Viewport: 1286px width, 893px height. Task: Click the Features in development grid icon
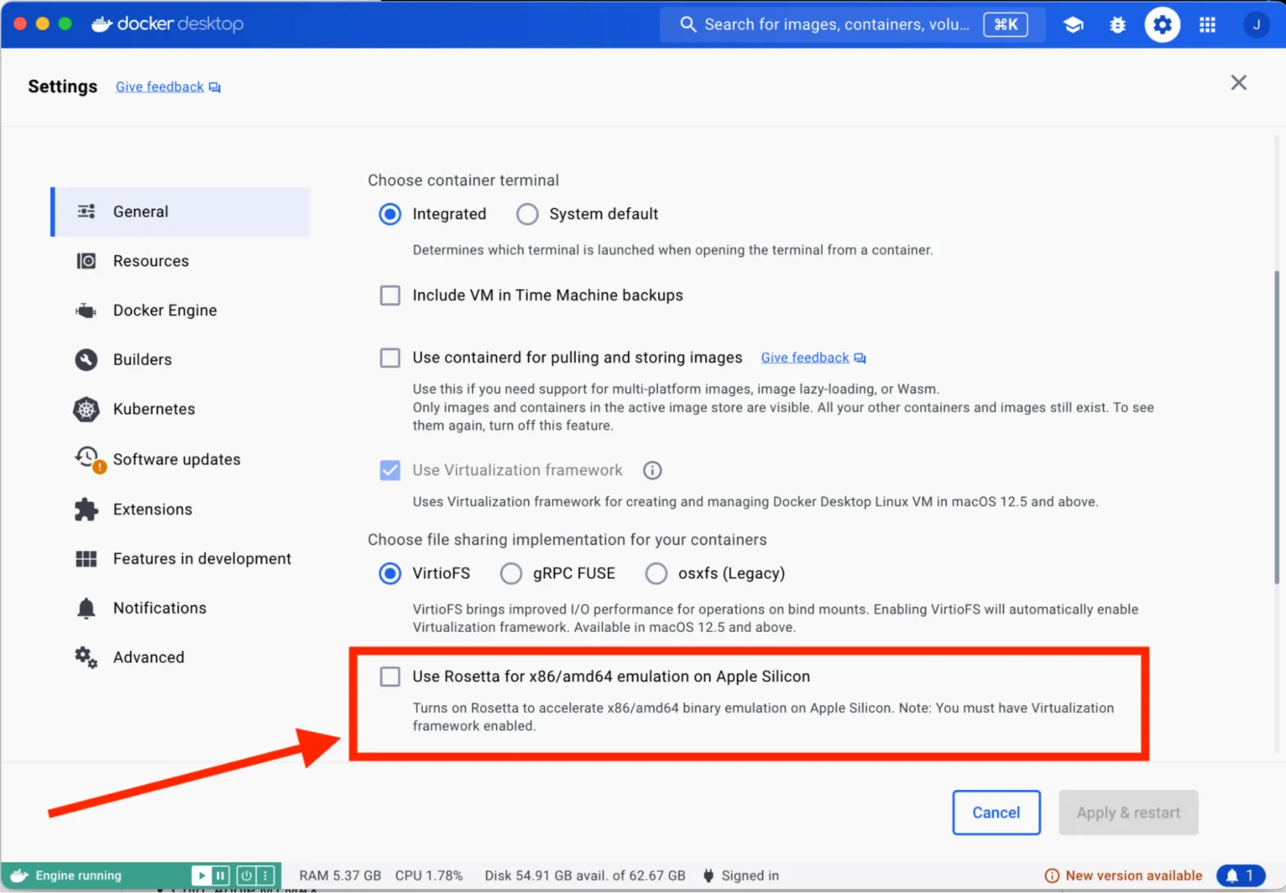coord(86,559)
